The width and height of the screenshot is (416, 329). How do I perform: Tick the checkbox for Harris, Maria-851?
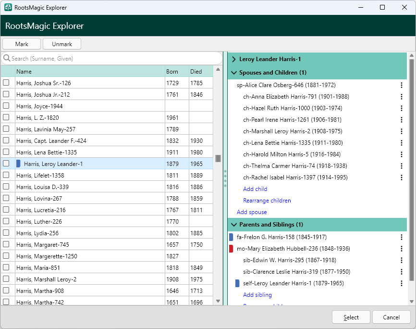[6, 267]
